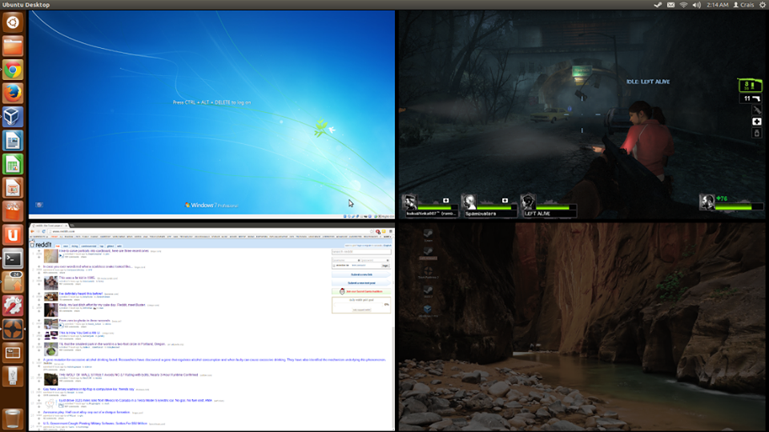
Task: Select reddit 'rising' tab
Action: 74,246
